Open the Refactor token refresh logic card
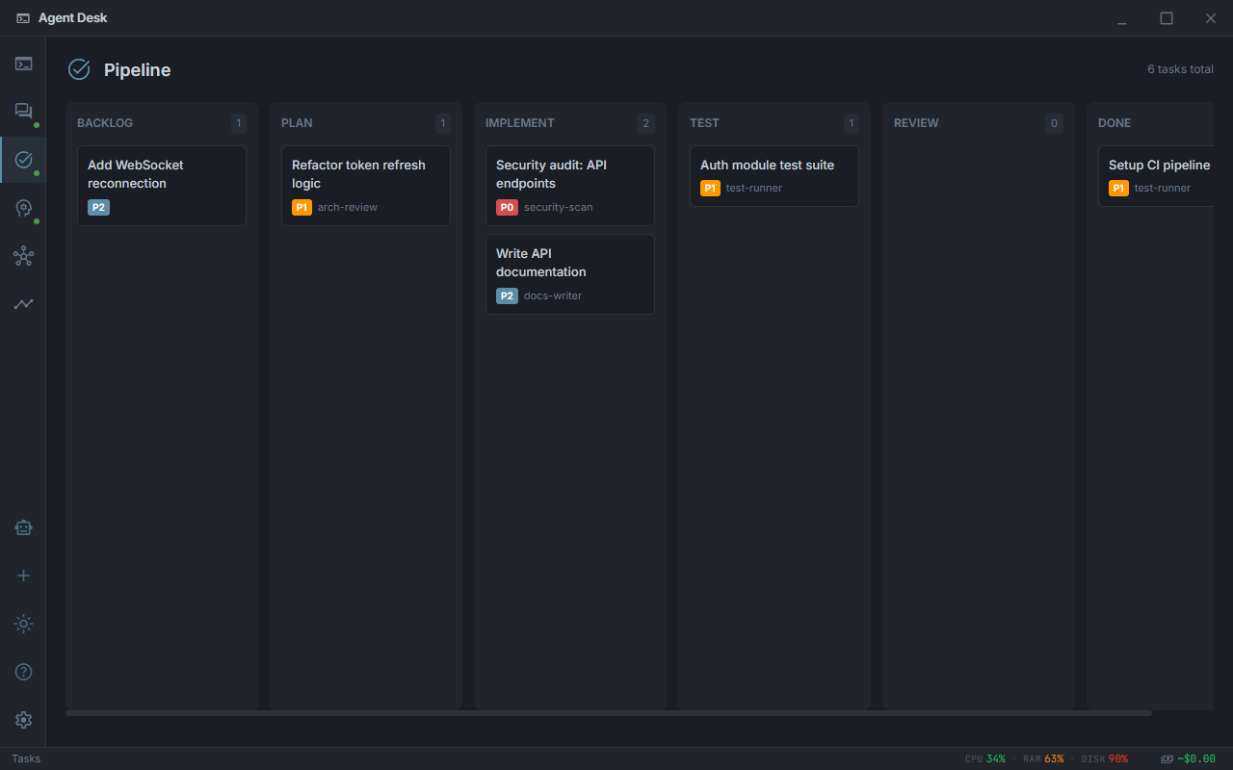 [366, 186]
